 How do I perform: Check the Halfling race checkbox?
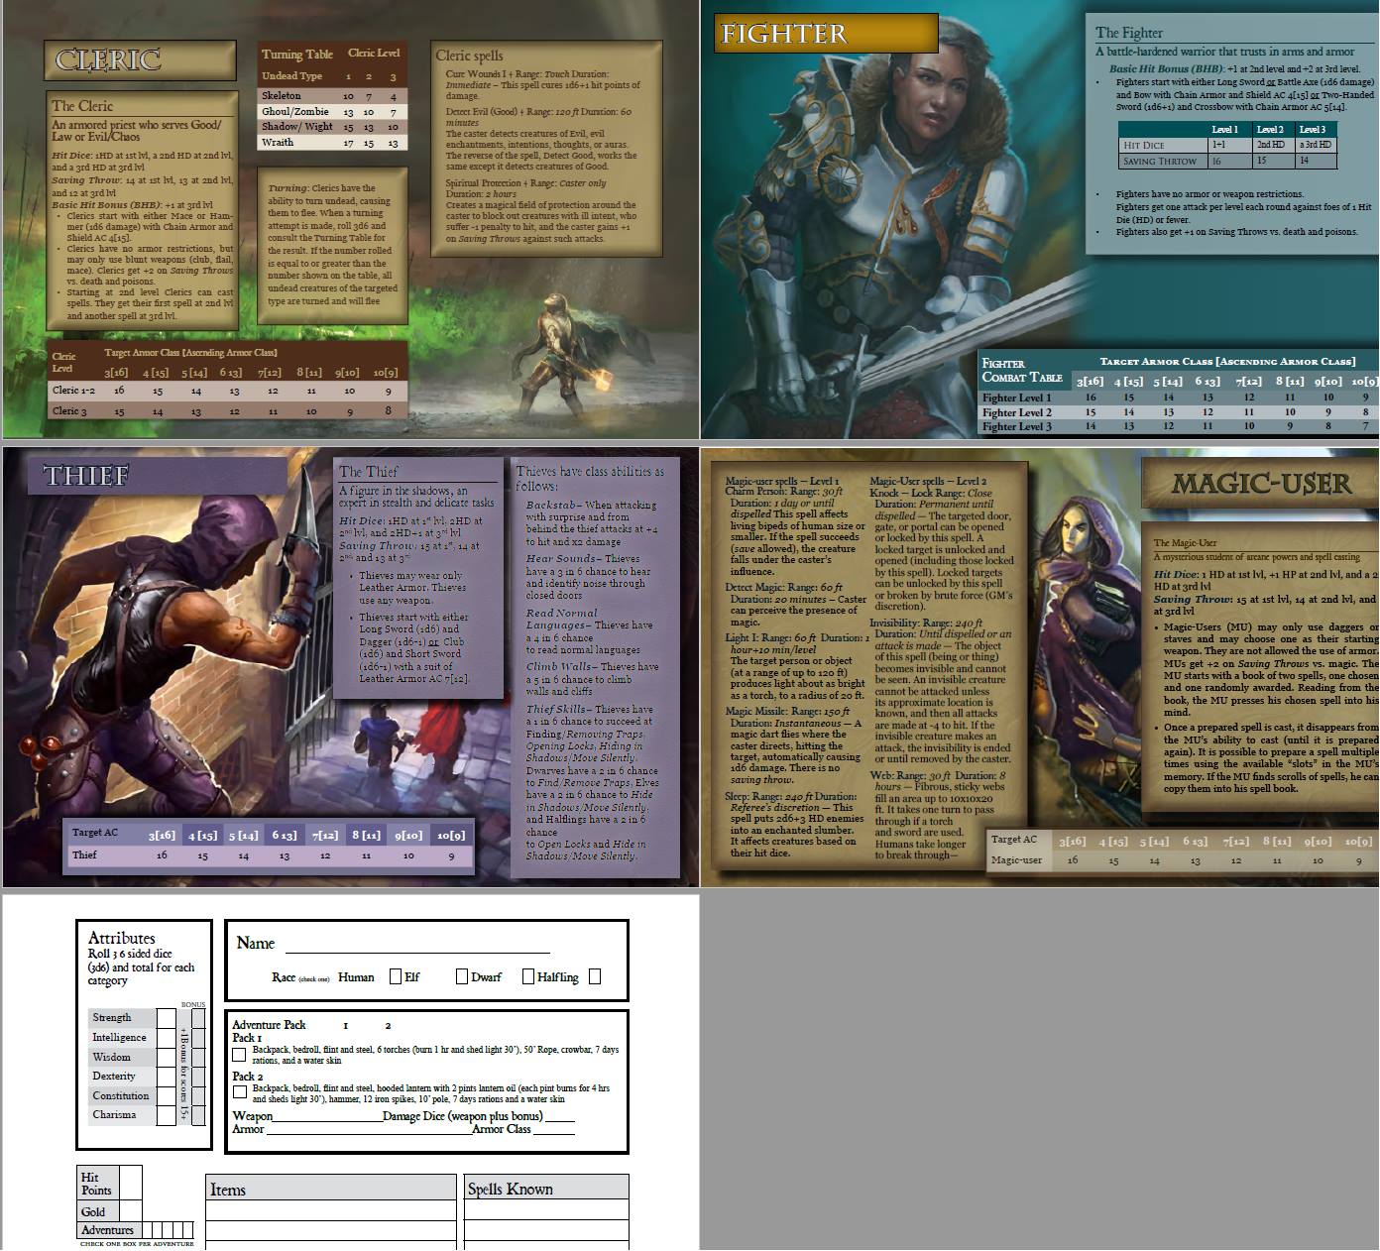point(594,977)
